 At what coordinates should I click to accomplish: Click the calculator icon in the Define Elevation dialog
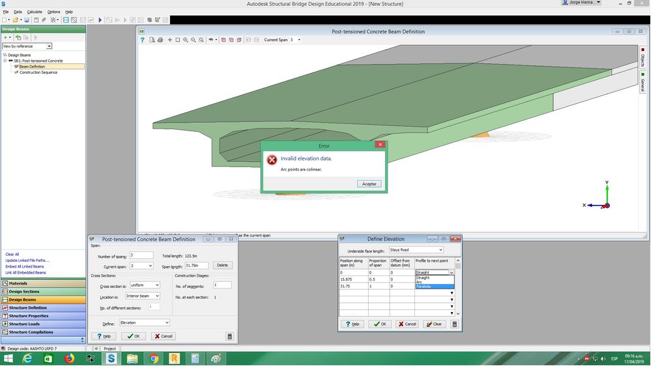(456, 325)
